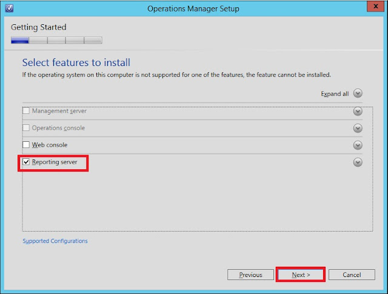388x294 pixels.
Task: Continue with the Next button
Action: point(301,275)
